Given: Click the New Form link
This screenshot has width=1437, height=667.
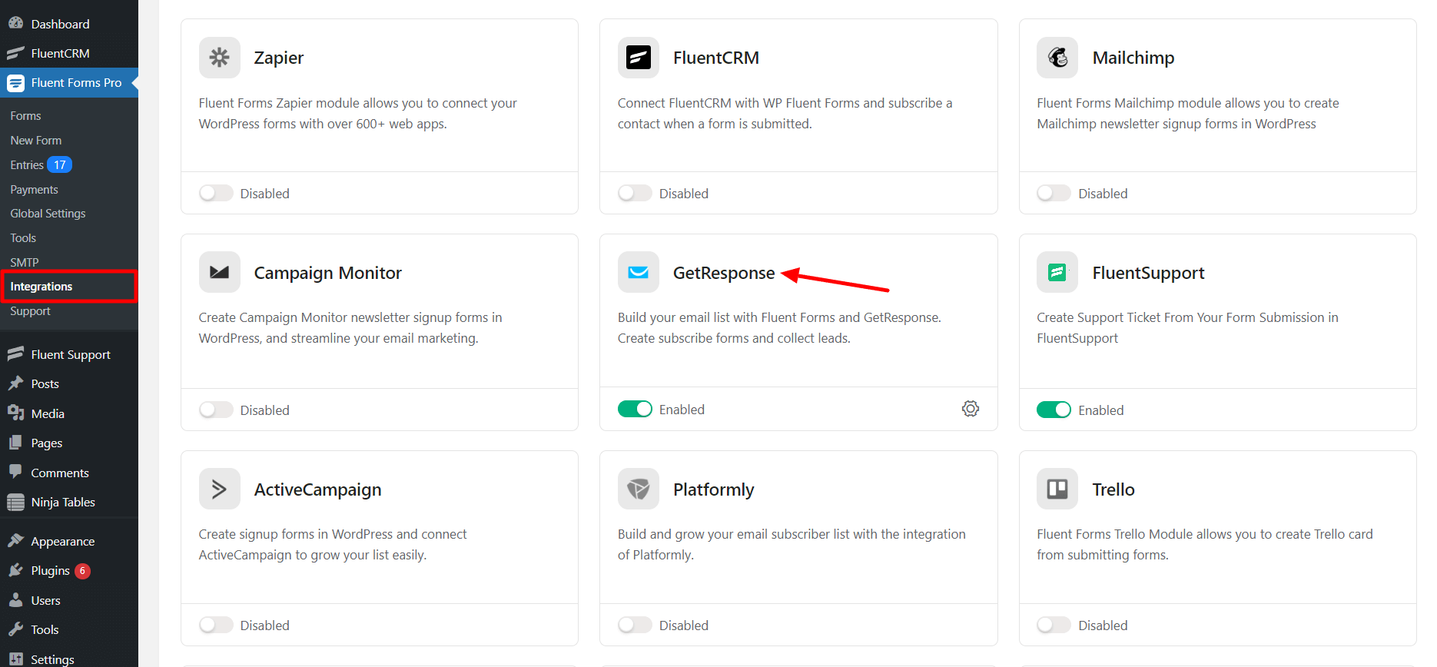Looking at the screenshot, I should pyautogui.click(x=36, y=141).
